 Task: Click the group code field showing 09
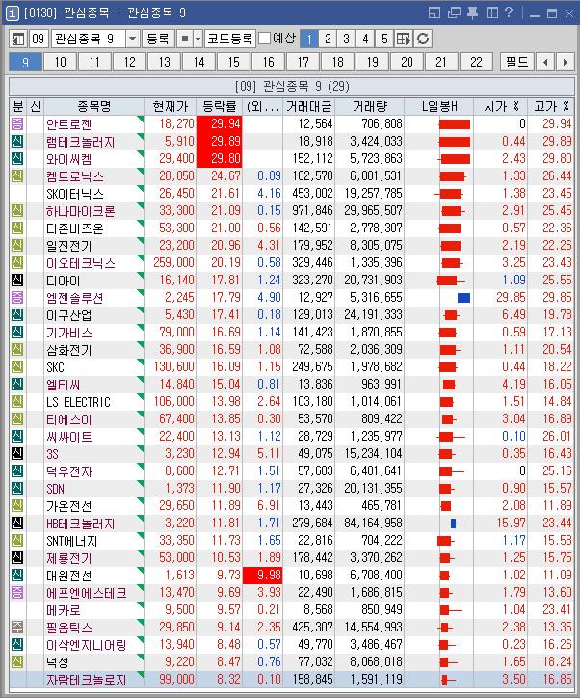39,39
